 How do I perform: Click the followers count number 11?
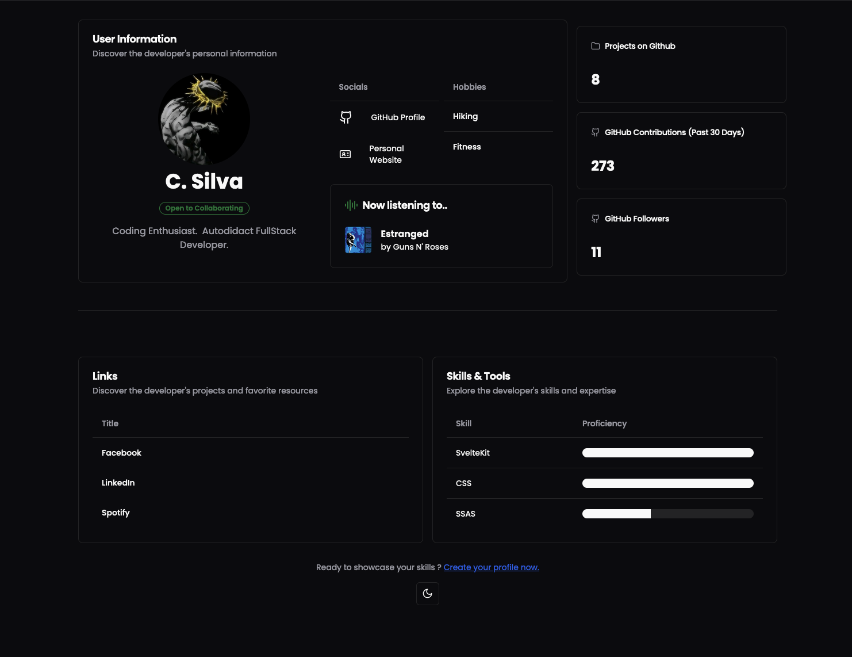pyautogui.click(x=596, y=252)
